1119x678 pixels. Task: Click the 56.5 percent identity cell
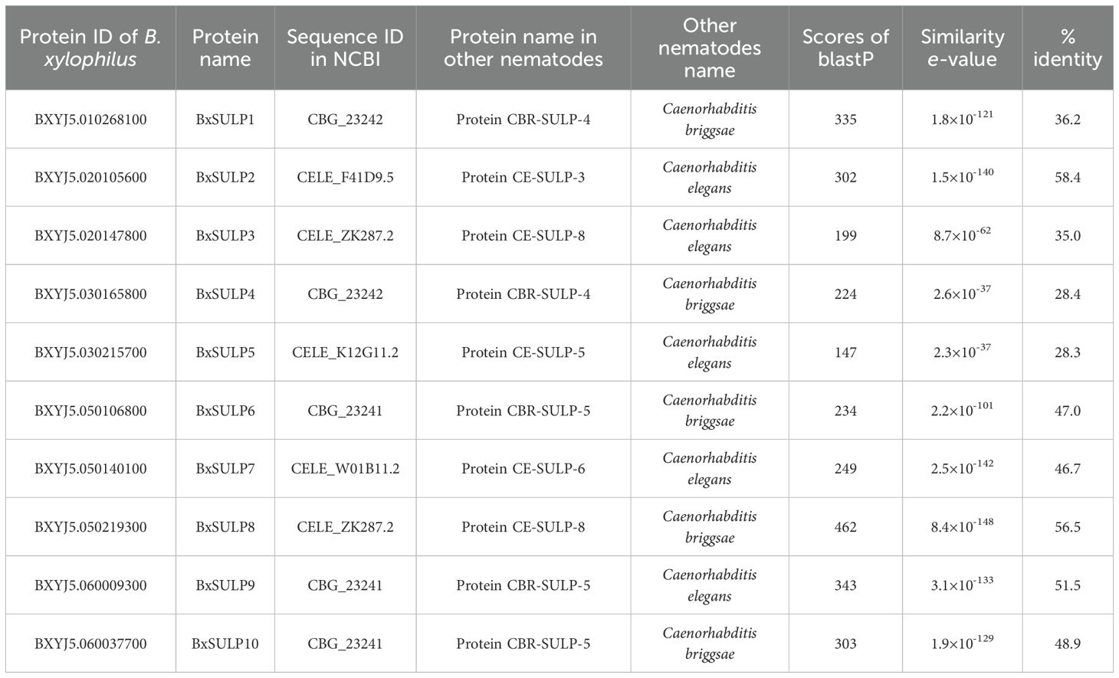pos(1067,527)
